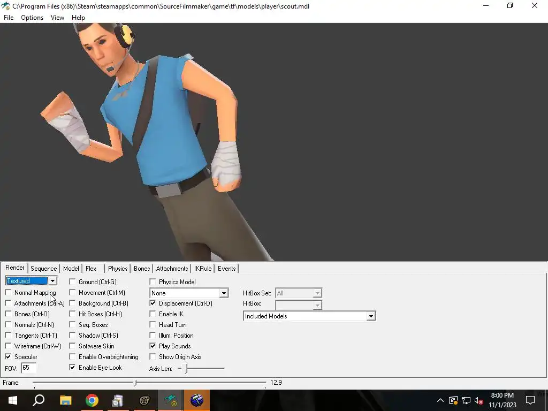Screen dimensions: 548x411
Task: Open the Windows Start menu
Action: 13,400
